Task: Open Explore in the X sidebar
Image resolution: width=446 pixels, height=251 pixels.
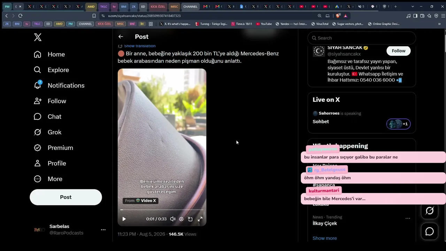Action: (51, 70)
